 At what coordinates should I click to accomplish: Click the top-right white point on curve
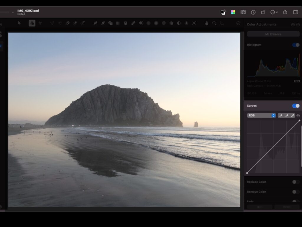click(x=299, y=120)
